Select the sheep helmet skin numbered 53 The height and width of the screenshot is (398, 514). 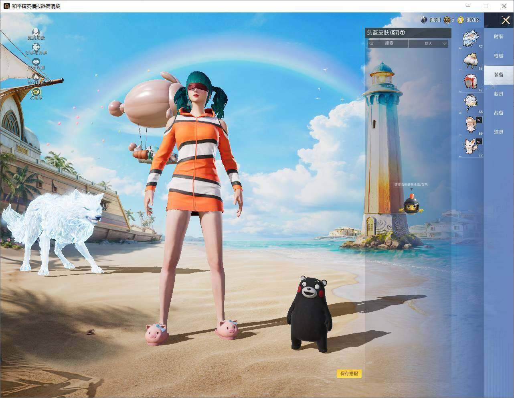471,61
